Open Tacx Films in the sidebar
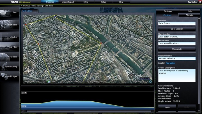Viewport: 202px width, 114px height. tap(10, 47)
